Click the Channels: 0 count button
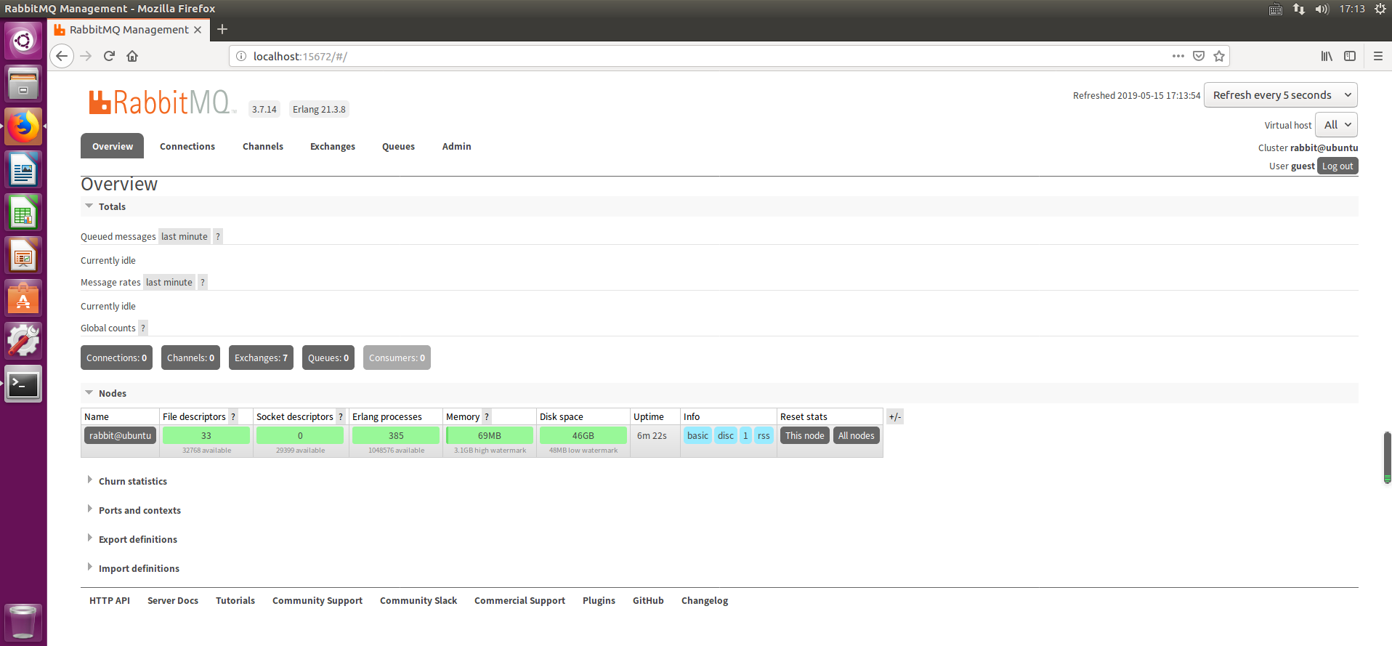This screenshot has height=646, width=1392. [x=190, y=358]
